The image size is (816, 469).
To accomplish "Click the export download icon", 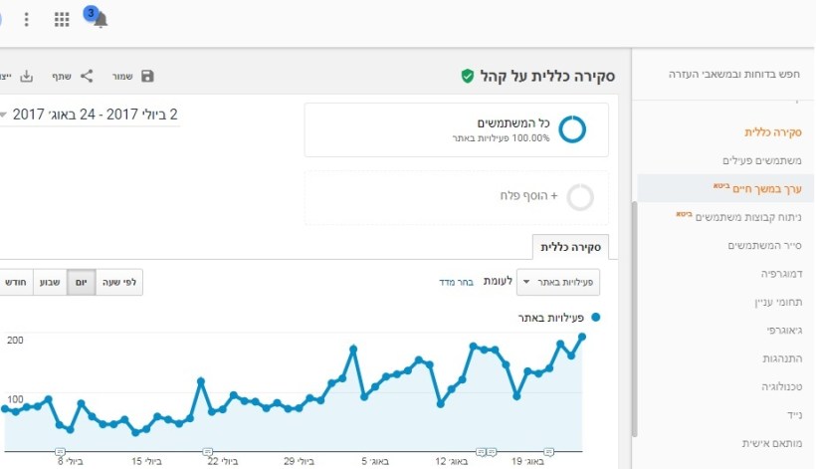I will tap(27, 77).
